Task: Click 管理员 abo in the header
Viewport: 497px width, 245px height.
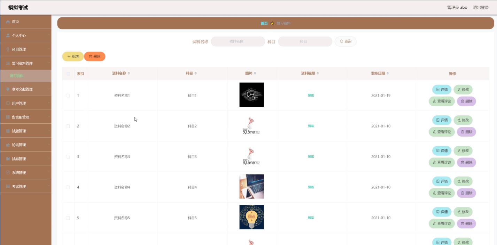Action: [x=457, y=7]
